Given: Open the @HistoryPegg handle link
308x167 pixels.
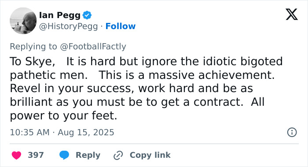Looking at the screenshot, I should click(68, 26).
